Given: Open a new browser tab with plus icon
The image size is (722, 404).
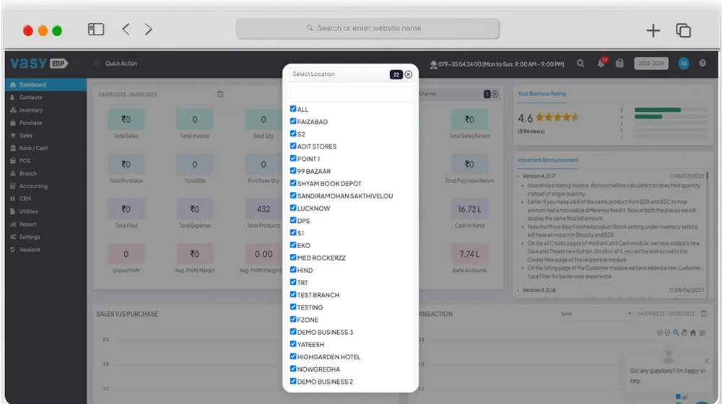Looking at the screenshot, I should coord(653,30).
